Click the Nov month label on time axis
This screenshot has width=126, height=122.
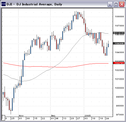21,116
